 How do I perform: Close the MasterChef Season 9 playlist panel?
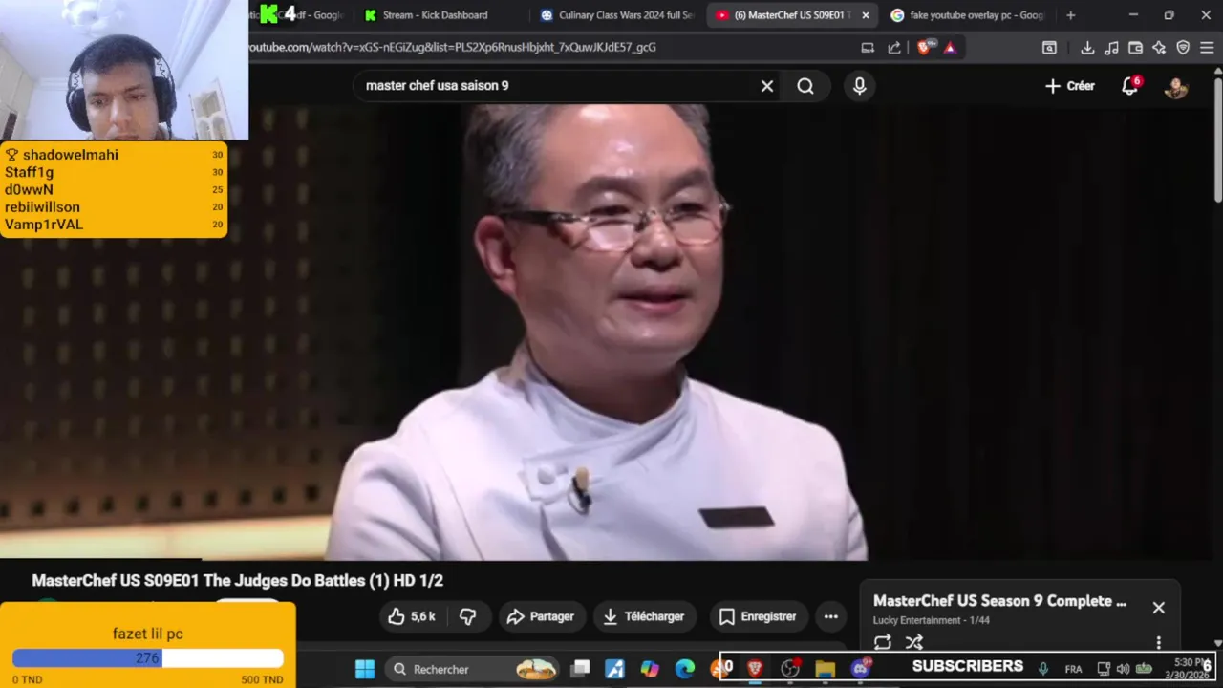coord(1158,608)
